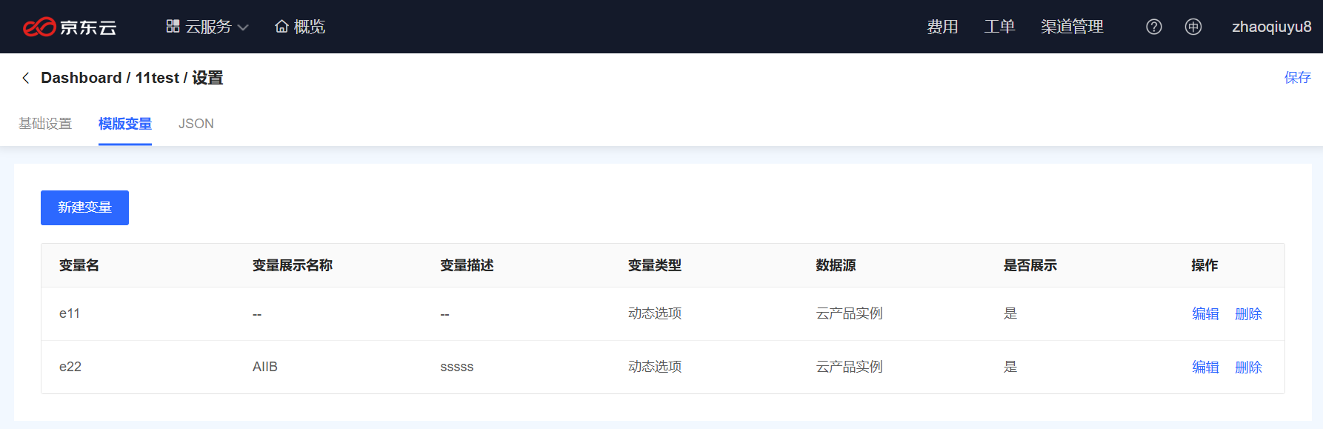Click the AIIB display name cell
1323x429 pixels.
pyautogui.click(x=265, y=367)
